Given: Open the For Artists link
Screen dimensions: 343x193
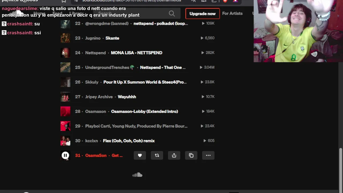Looking at the screenshot, I should 232,13.
